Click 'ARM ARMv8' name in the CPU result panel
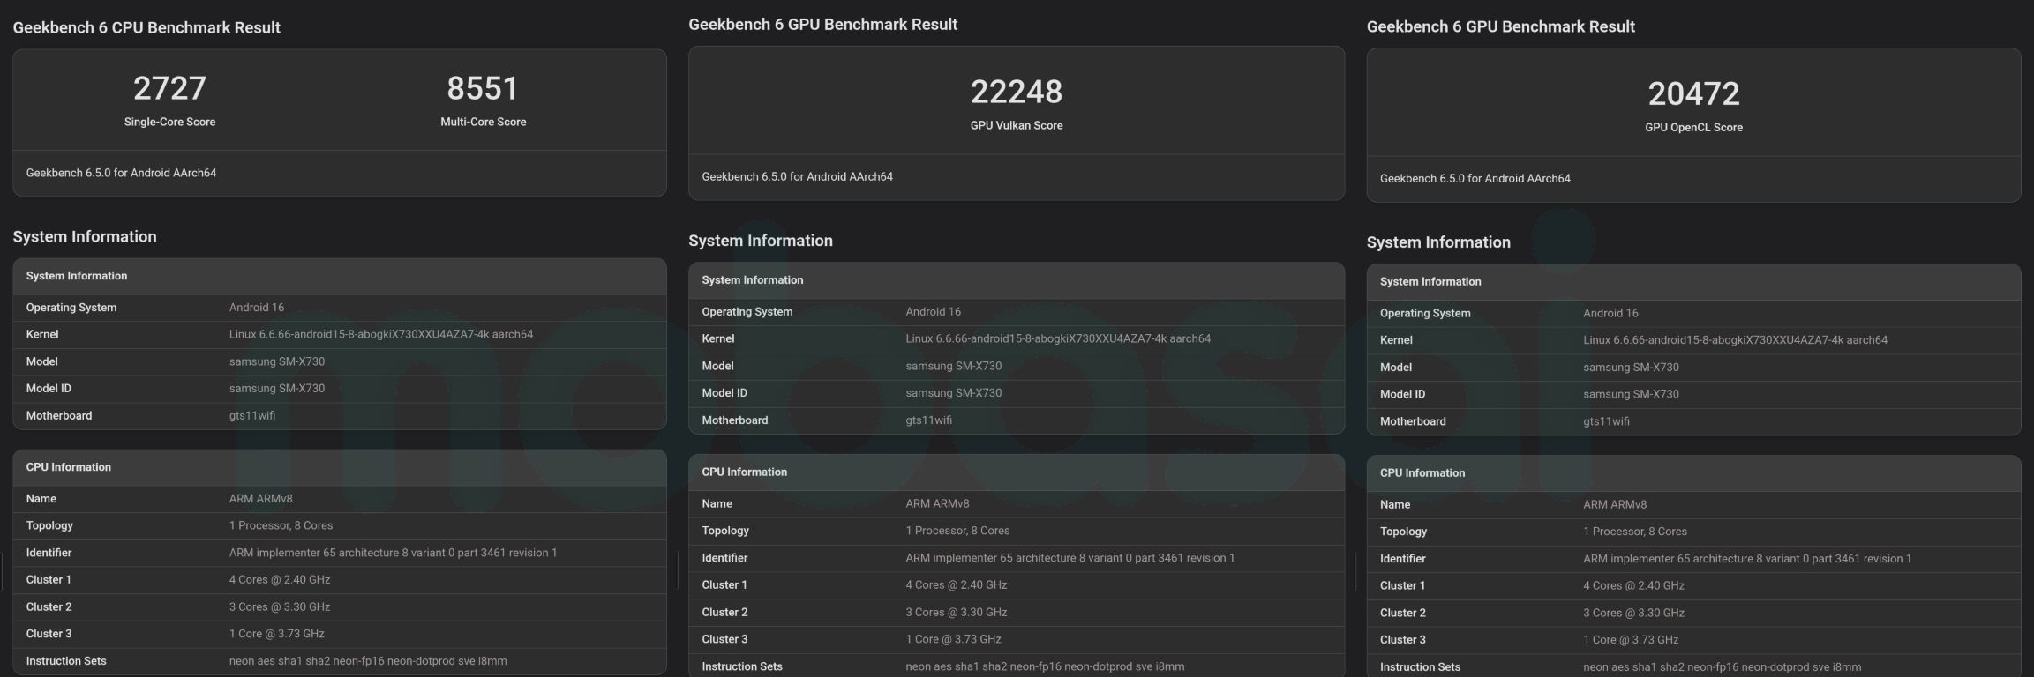Image resolution: width=2034 pixels, height=677 pixels. click(260, 498)
